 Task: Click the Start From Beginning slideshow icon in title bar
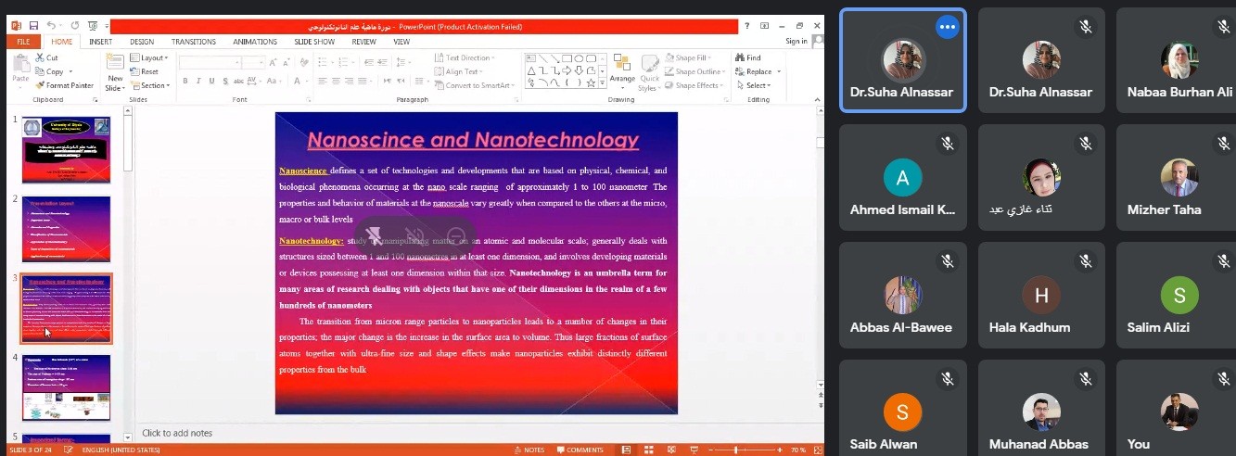click(x=93, y=26)
